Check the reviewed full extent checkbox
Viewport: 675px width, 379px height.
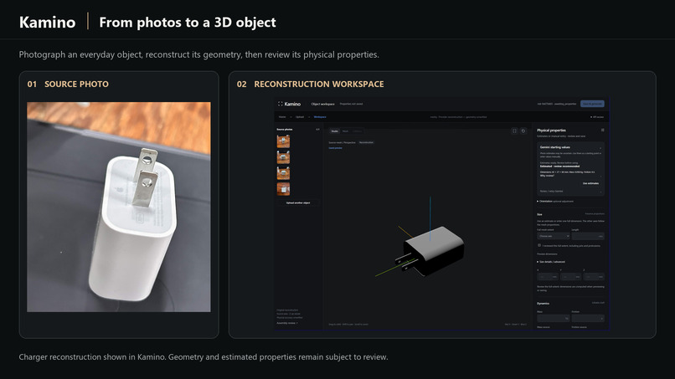(x=539, y=245)
